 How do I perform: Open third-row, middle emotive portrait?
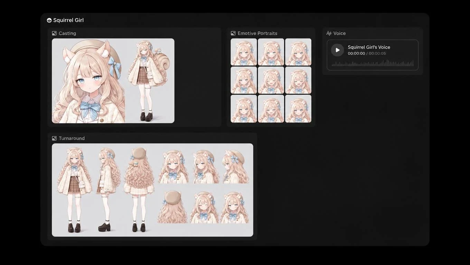(271, 109)
